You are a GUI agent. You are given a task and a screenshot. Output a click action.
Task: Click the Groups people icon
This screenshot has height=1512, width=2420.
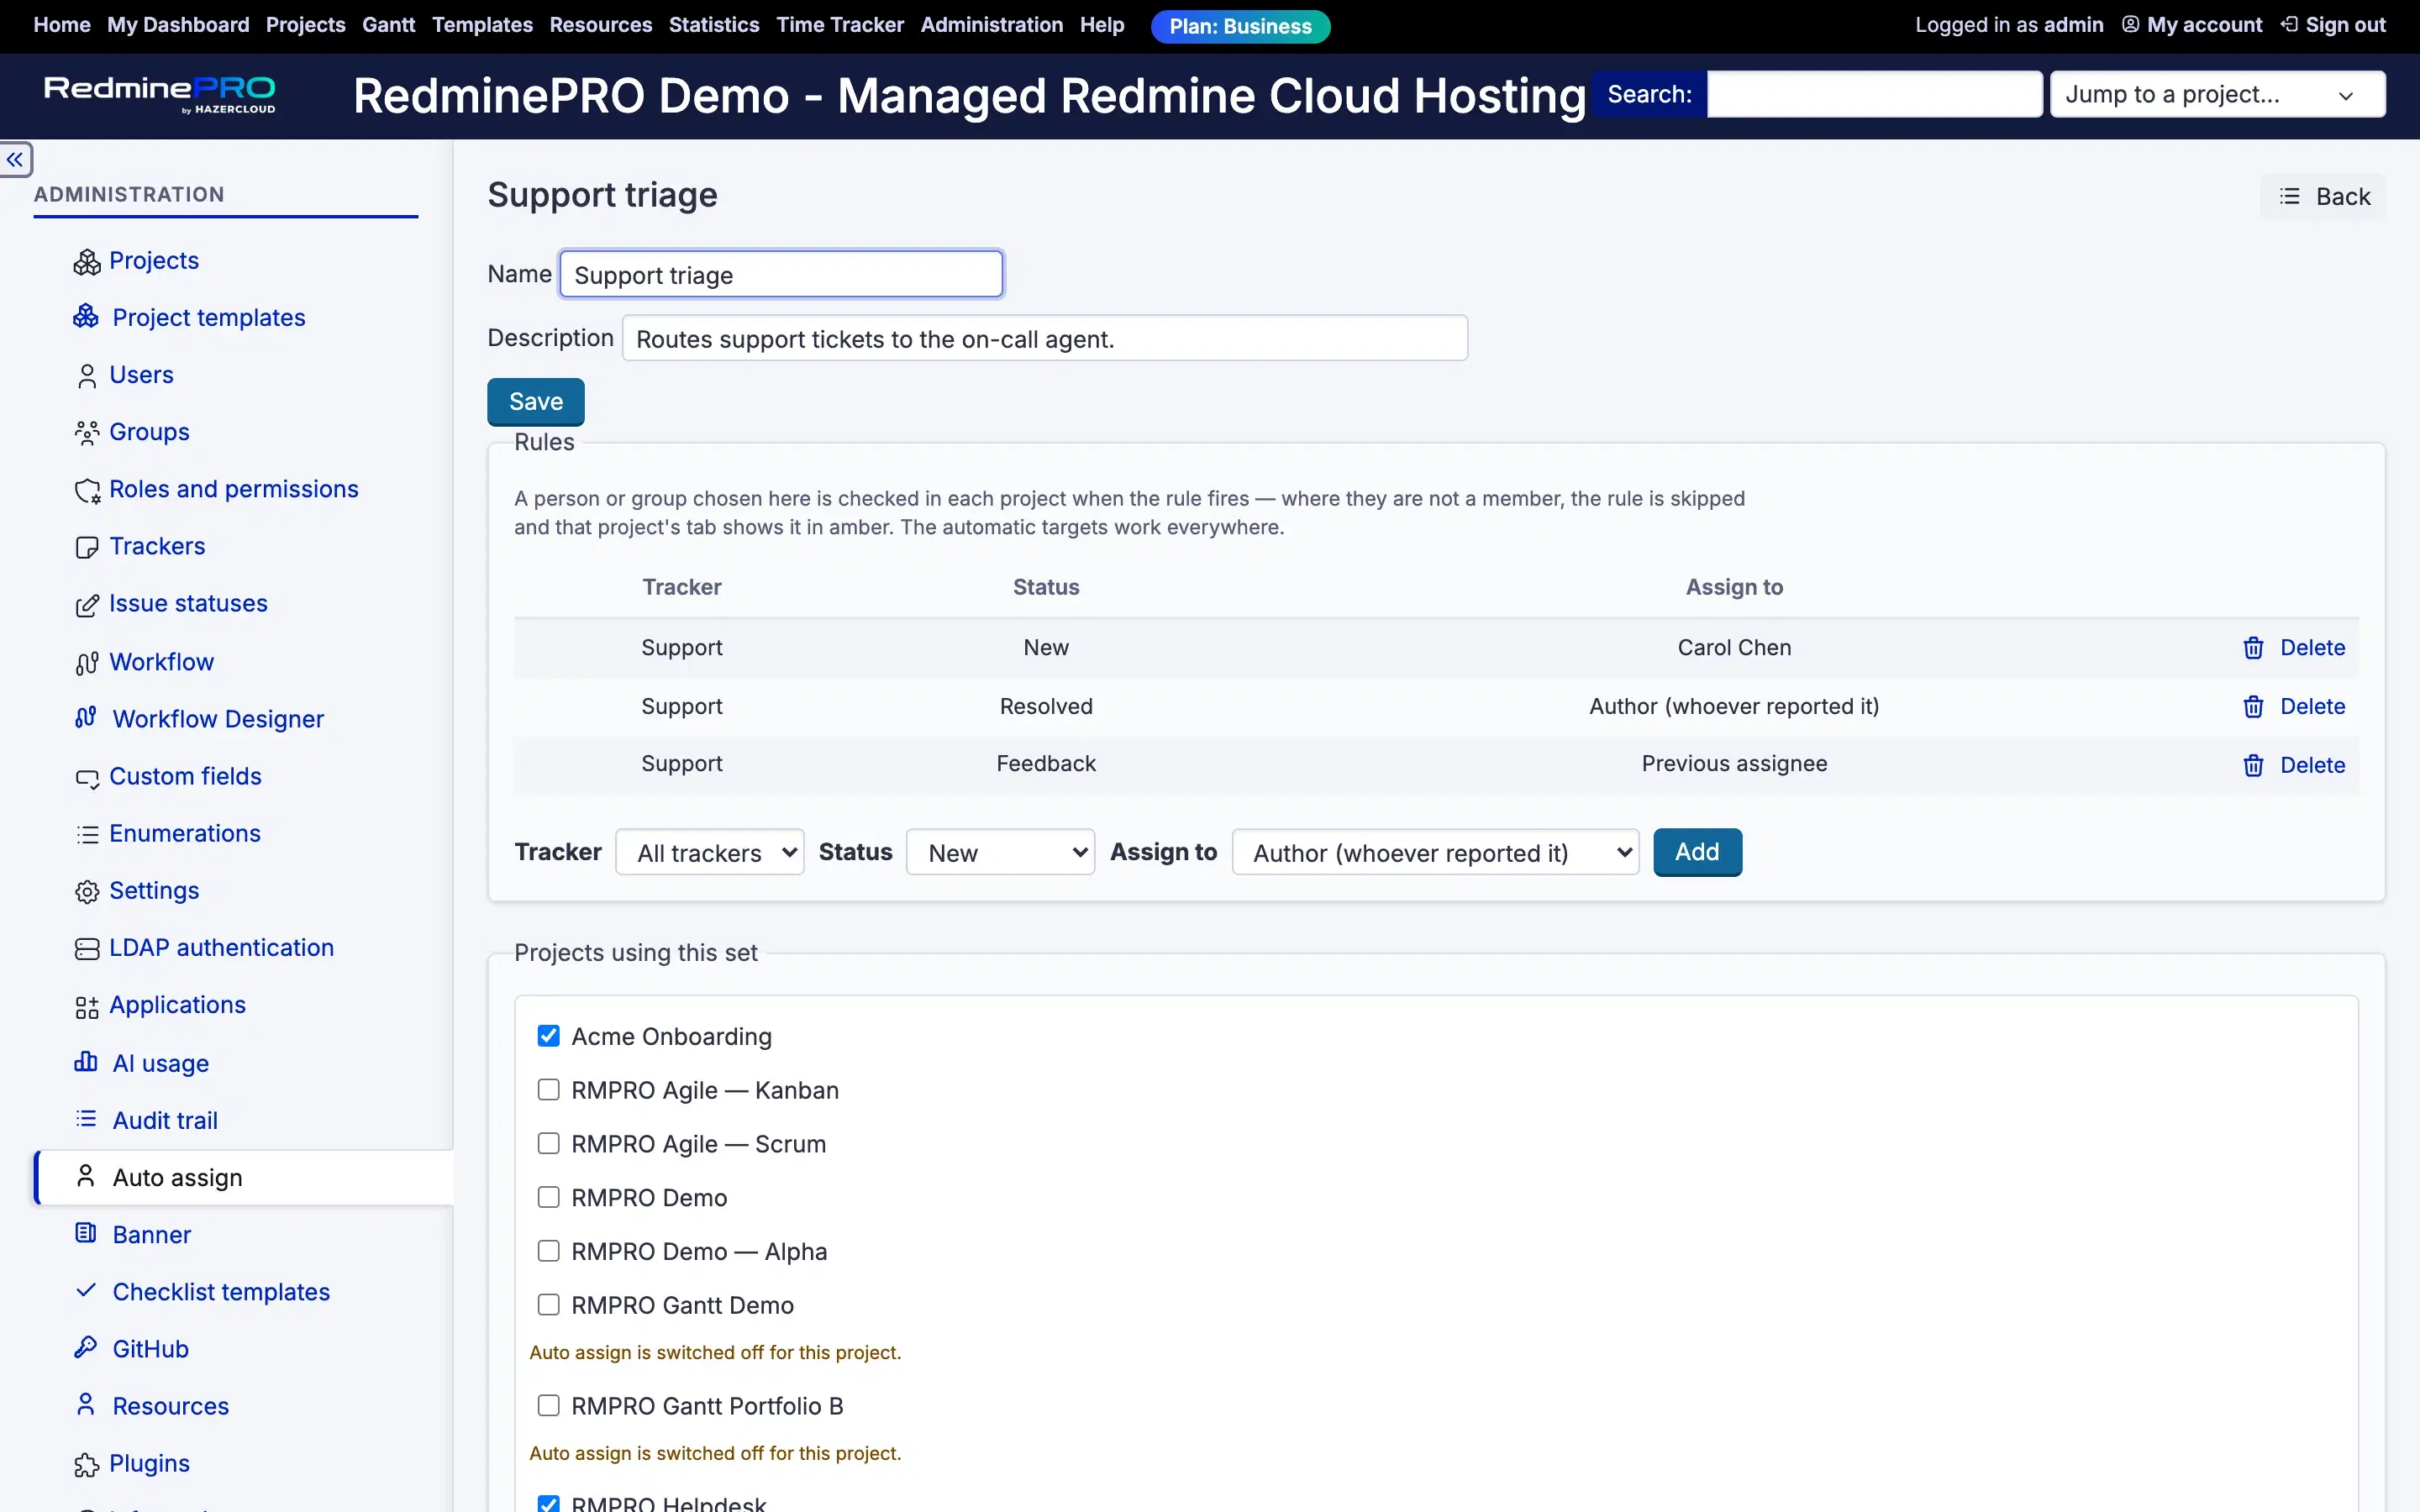87,433
